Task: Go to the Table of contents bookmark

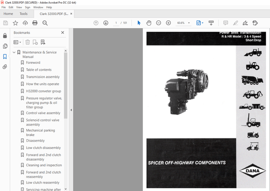Action: tap(39, 70)
